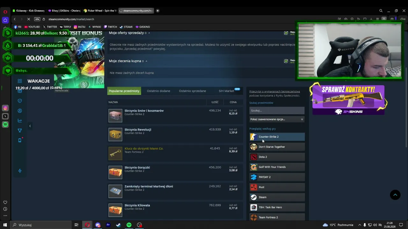Open OBS Studio from the taskbar

click(139, 225)
